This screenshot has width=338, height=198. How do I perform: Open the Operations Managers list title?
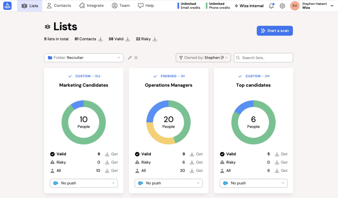[x=169, y=85]
